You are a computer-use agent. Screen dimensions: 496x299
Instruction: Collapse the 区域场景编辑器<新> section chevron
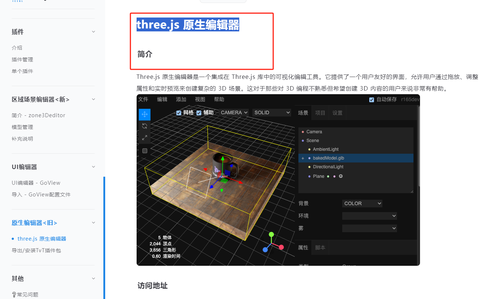(94, 99)
